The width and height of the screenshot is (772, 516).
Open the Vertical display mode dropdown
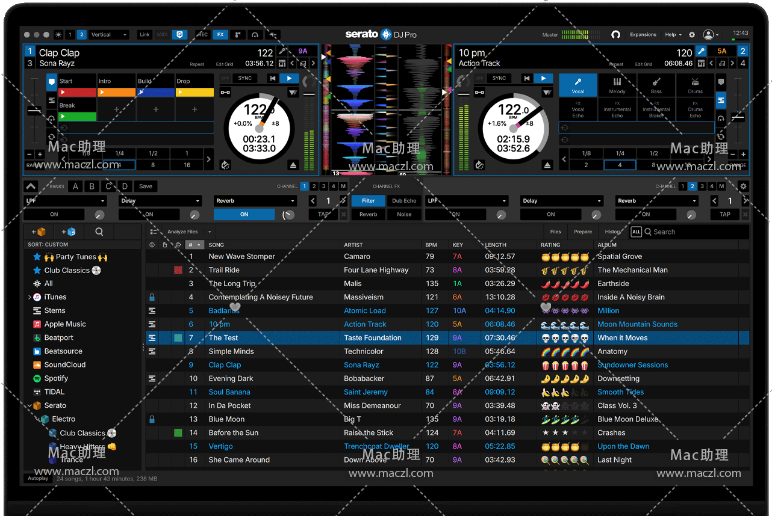coord(108,35)
